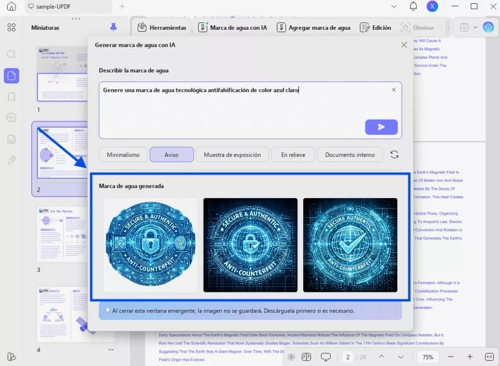Click the save icon in toolbar
This screenshot has height=366, width=500.
464,27
